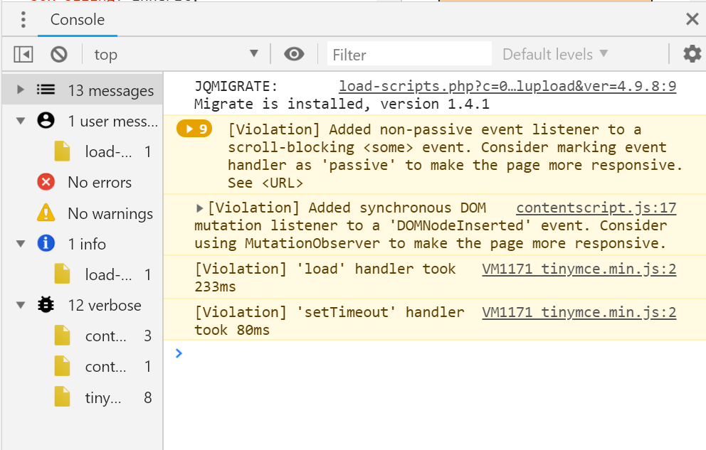Select the verbose bug icon
706x450 pixels.
(46, 305)
